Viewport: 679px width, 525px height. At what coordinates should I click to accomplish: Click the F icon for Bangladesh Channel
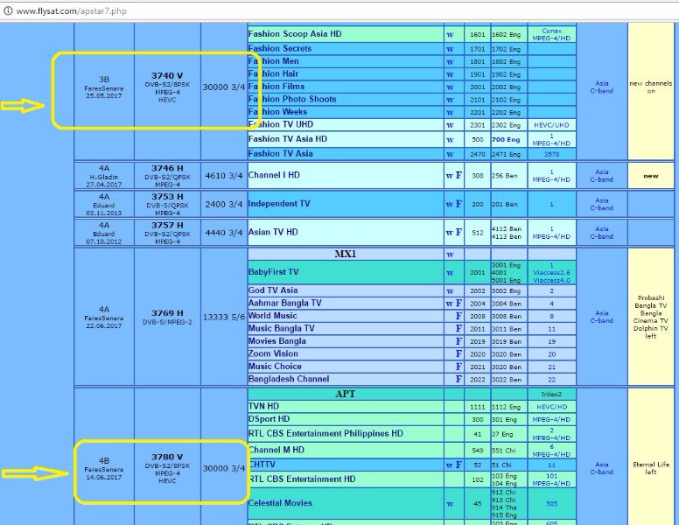pyautogui.click(x=458, y=379)
